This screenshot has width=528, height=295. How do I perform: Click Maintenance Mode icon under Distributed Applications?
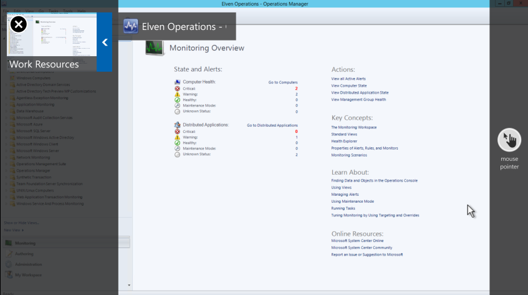[178, 148]
